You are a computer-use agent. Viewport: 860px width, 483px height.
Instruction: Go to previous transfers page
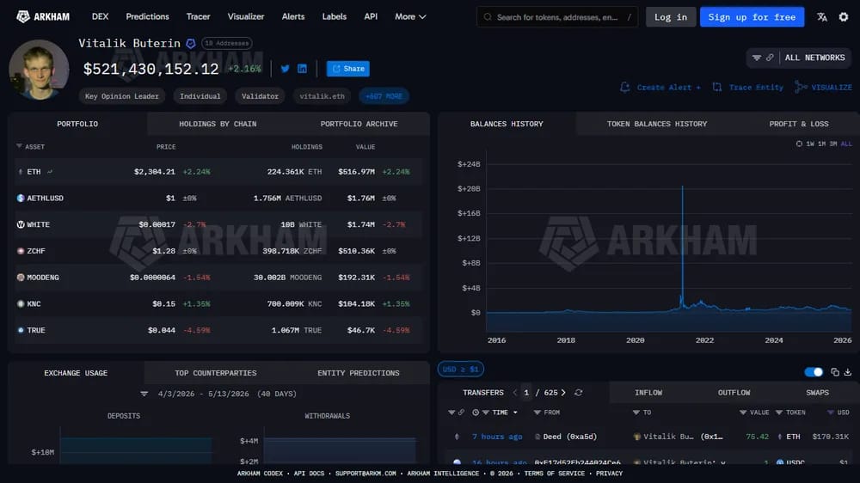pos(514,393)
